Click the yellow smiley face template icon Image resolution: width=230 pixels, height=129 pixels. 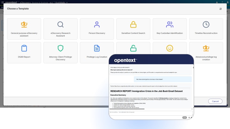[170, 48]
